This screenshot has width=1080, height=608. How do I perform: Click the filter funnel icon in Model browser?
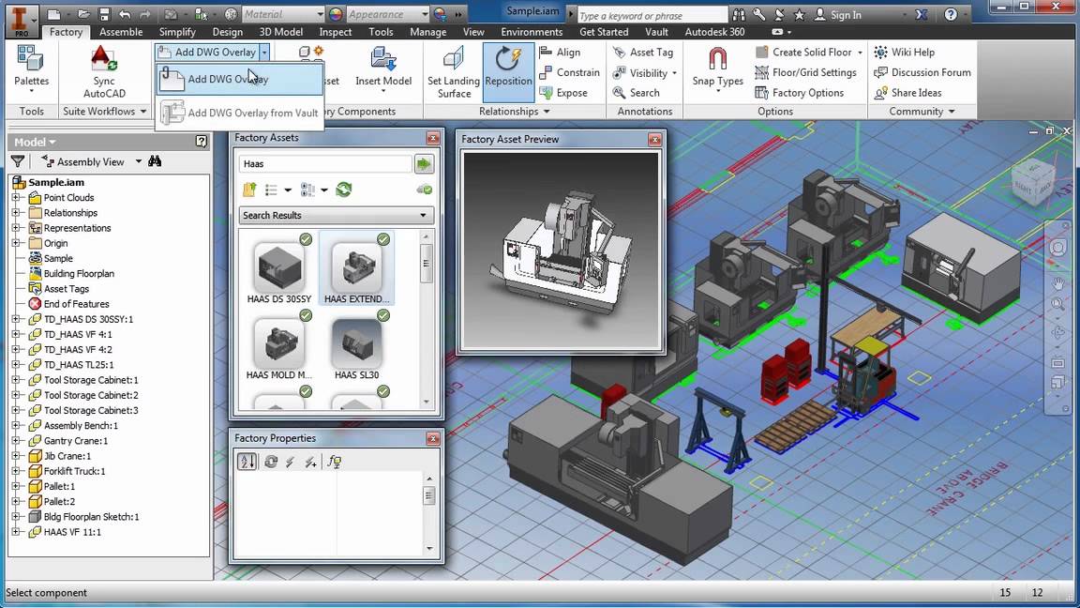pyautogui.click(x=18, y=161)
